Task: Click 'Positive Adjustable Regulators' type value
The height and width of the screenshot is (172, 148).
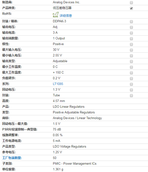Action: [74, 112]
